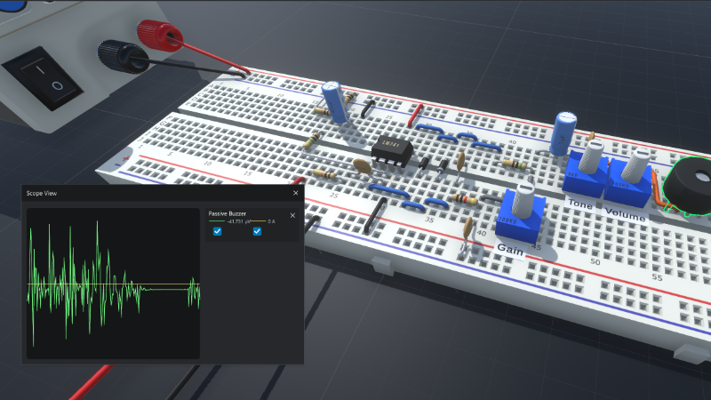This screenshot has width=711, height=400.
Task: Click the Volume text label on breadboard
Action: tap(626, 212)
